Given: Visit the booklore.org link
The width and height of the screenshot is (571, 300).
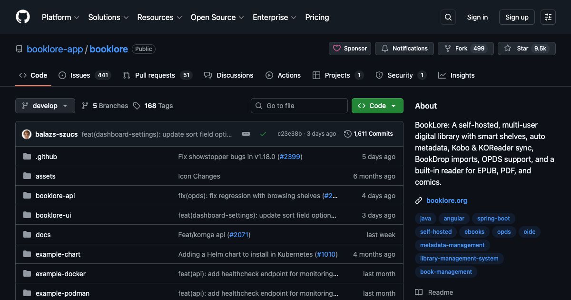Looking at the screenshot, I should [x=446, y=200].
